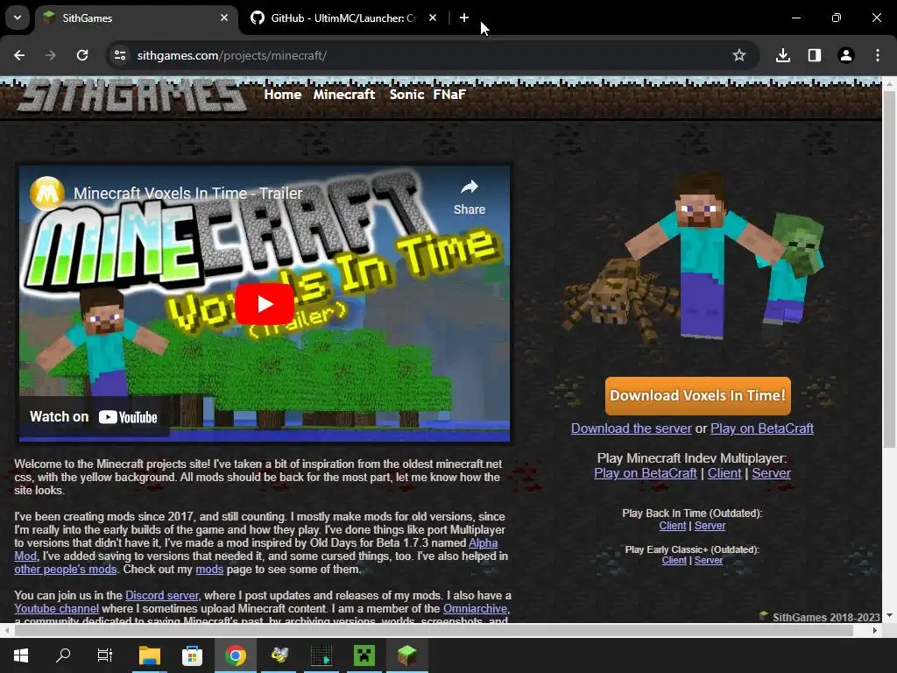The width and height of the screenshot is (897, 673).
Task: Click the YouTube Share arrow icon
Action: [x=470, y=188]
